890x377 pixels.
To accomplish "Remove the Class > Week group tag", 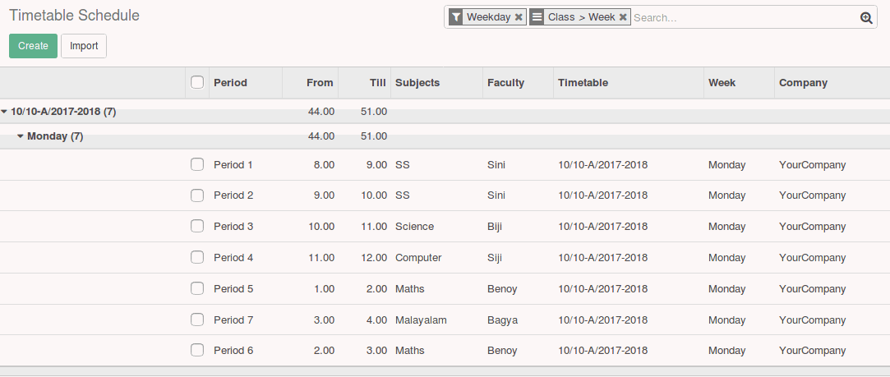I will [x=623, y=17].
